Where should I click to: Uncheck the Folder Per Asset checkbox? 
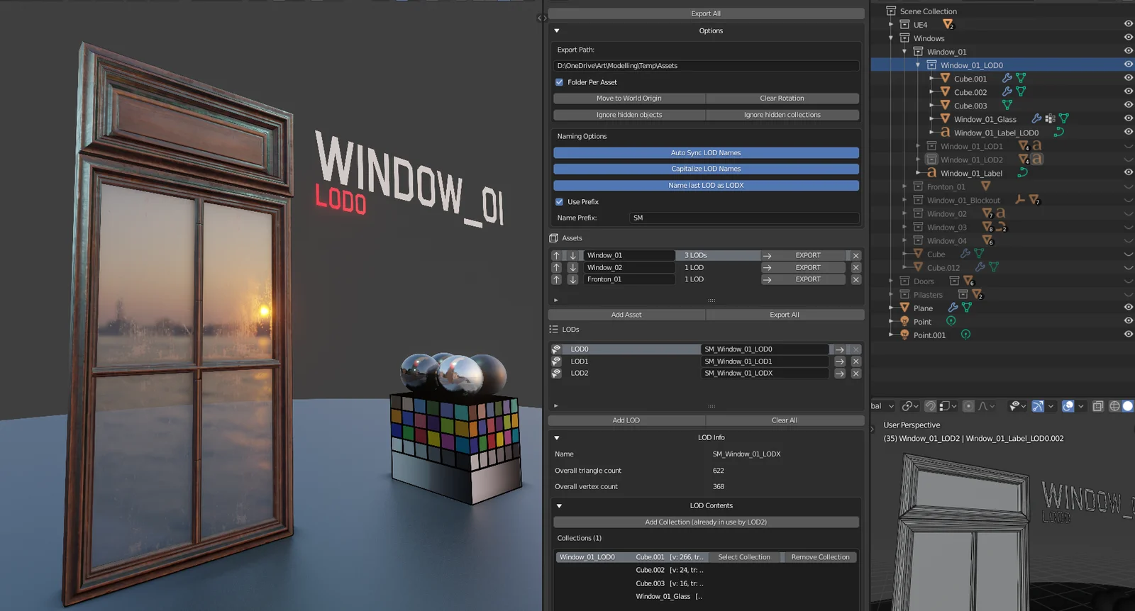point(559,82)
